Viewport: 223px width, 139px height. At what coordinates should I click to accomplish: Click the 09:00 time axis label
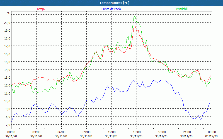[86, 132]
